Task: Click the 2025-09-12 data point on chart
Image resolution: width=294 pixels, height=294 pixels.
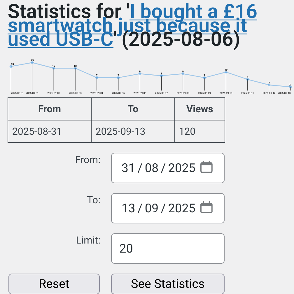Action: (x=269, y=85)
